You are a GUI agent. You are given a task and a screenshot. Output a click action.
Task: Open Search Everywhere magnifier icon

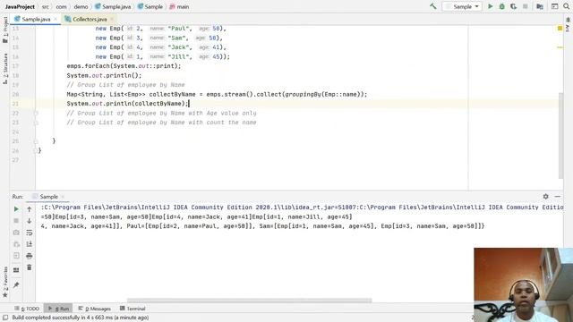tap(566, 6)
